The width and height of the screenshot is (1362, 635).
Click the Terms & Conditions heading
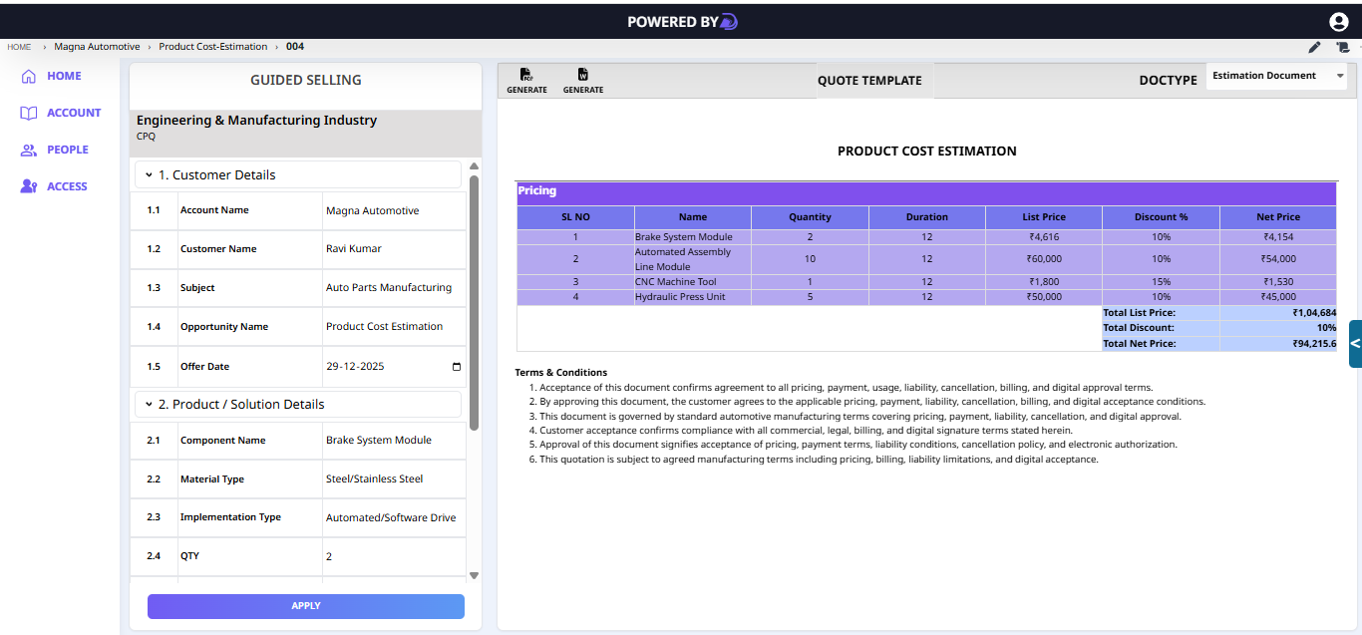(561, 373)
